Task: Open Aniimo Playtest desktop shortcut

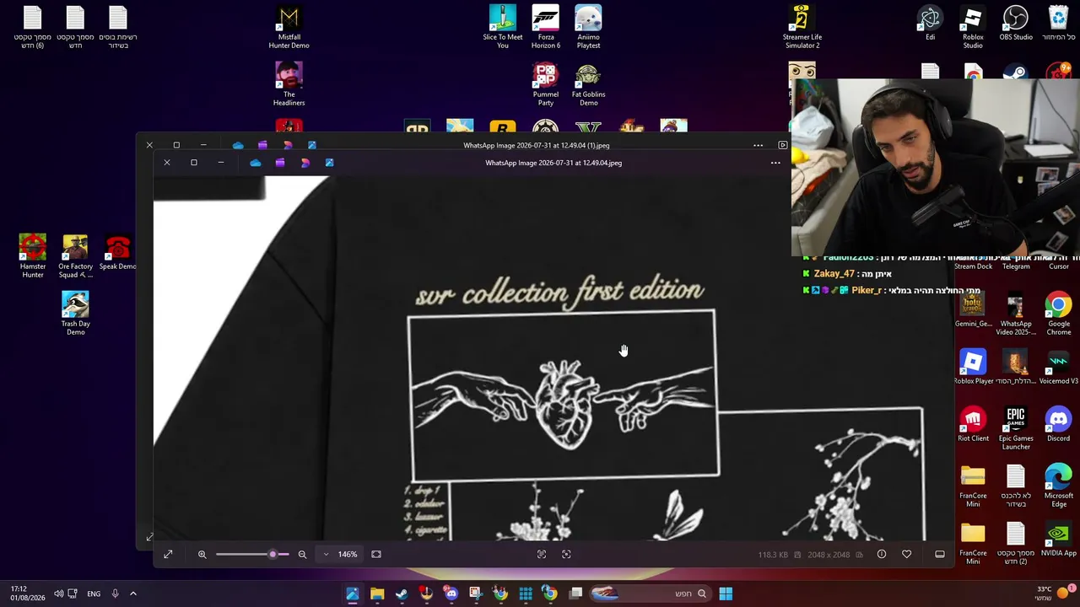Action: [588, 27]
